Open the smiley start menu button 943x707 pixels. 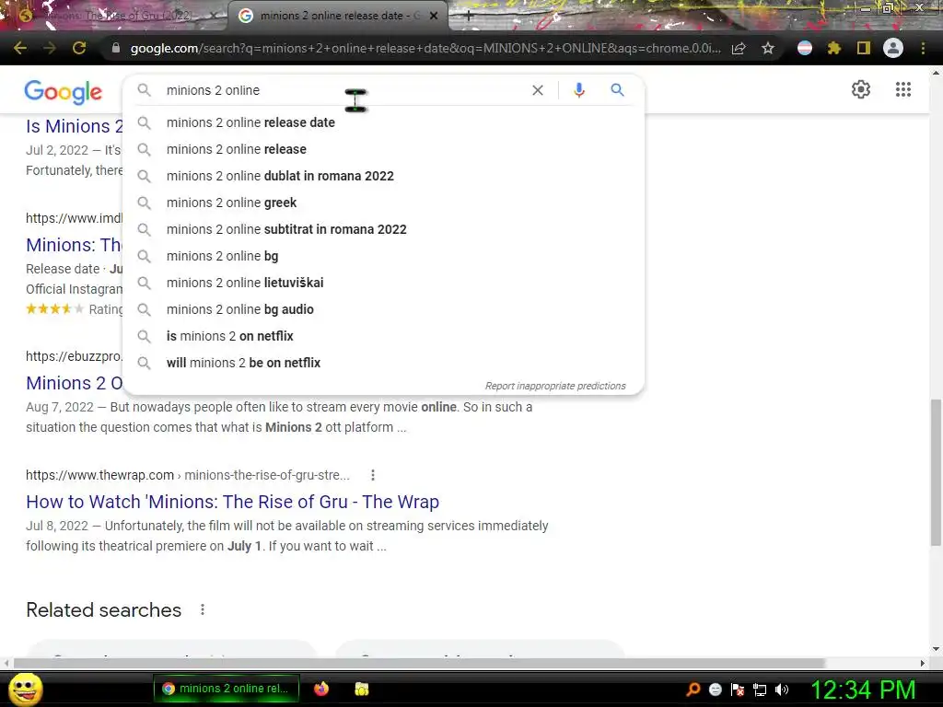point(25,689)
